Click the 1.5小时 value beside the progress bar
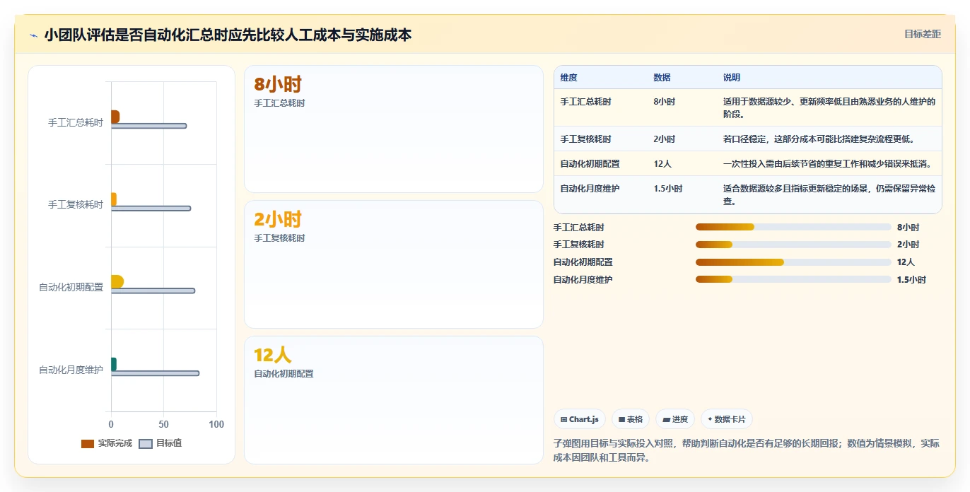Screen dimensions: 970x492 911,280
